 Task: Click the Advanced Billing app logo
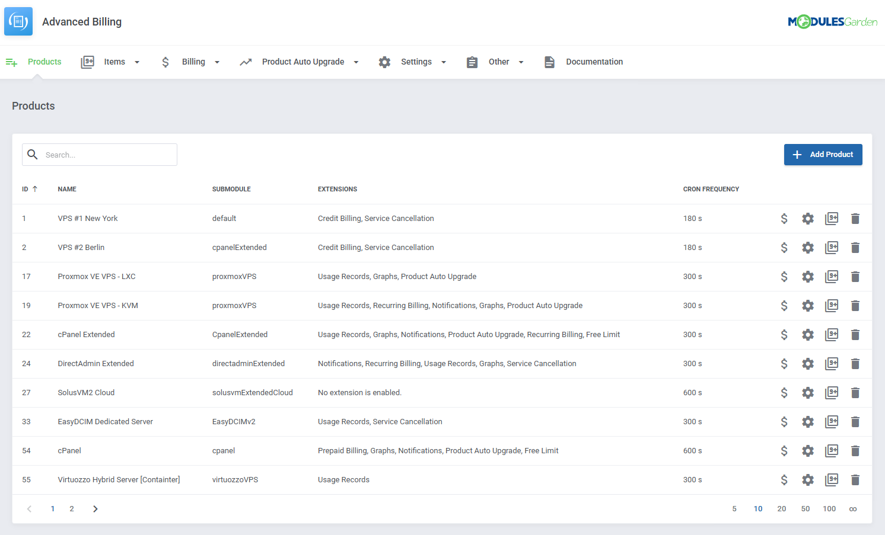point(18,21)
